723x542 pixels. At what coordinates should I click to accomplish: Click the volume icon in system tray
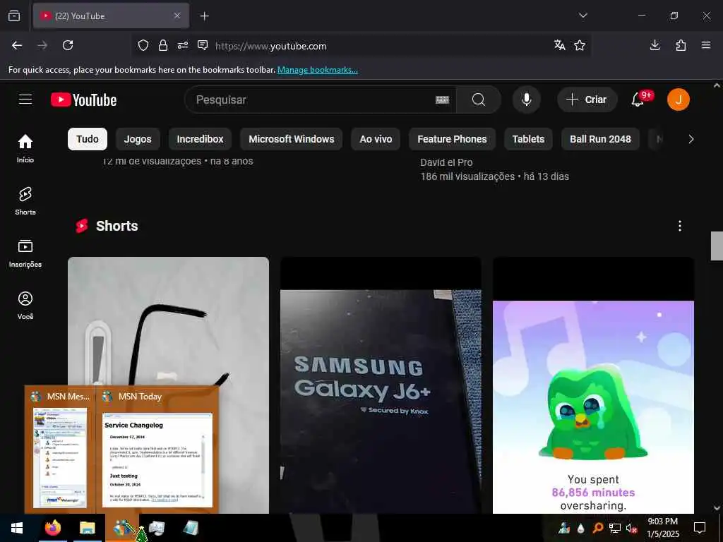coord(631,528)
